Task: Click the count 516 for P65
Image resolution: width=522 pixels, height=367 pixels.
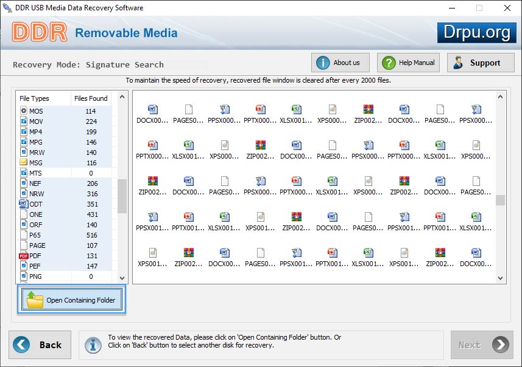Action: tap(92, 235)
